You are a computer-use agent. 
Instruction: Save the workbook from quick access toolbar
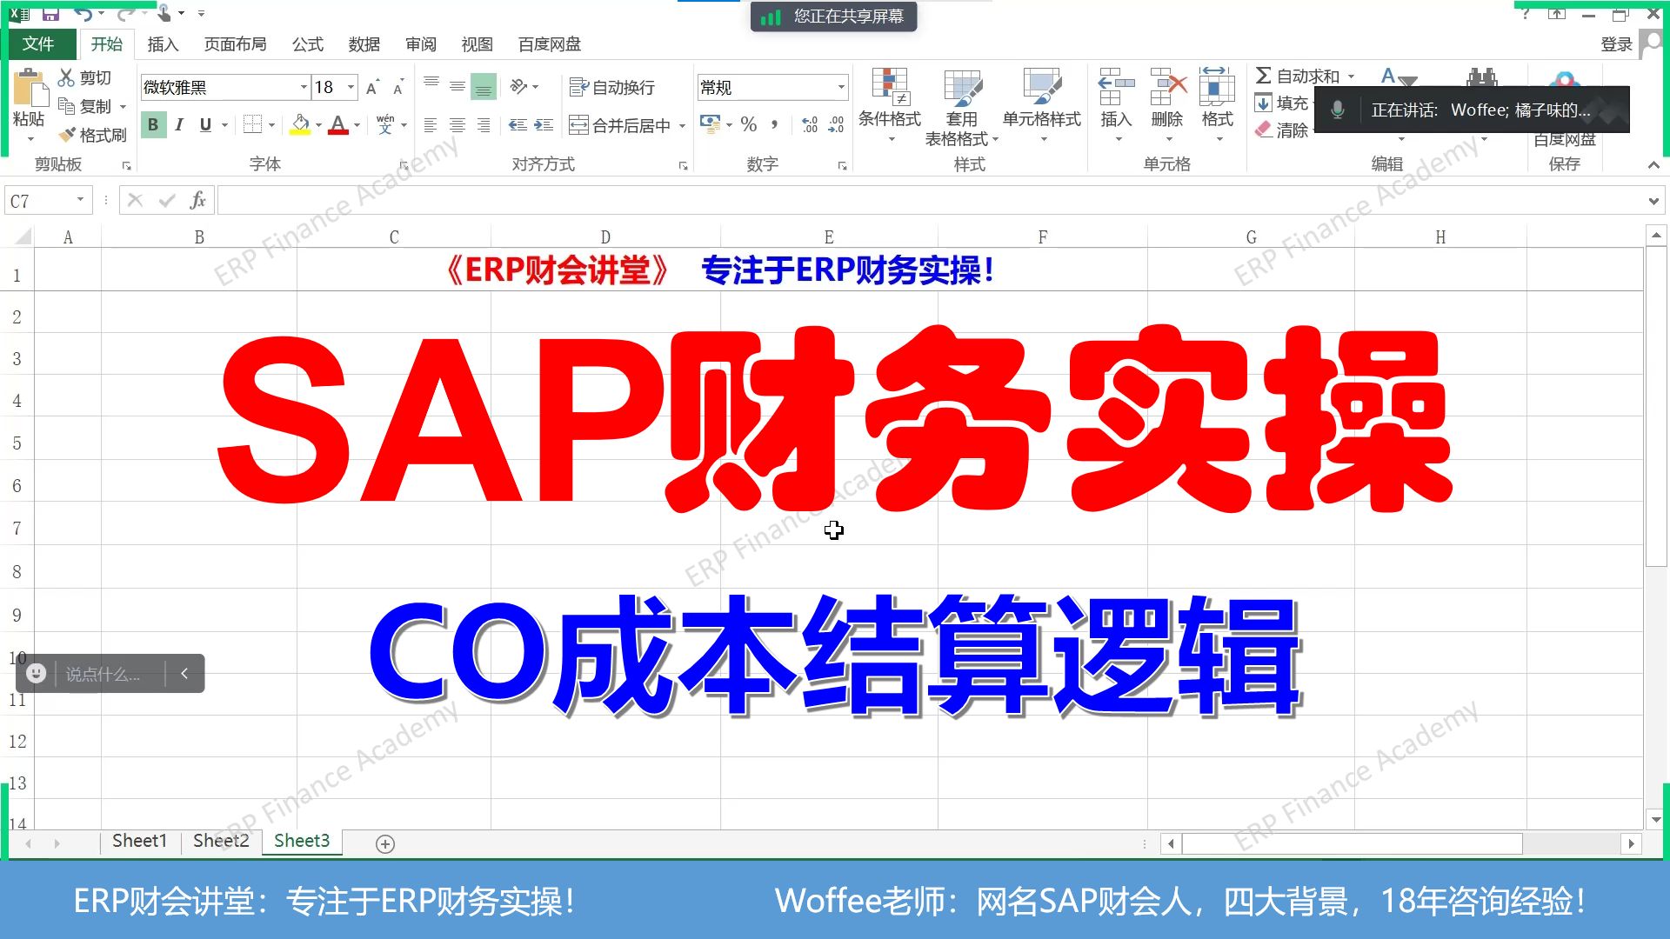[x=50, y=13]
